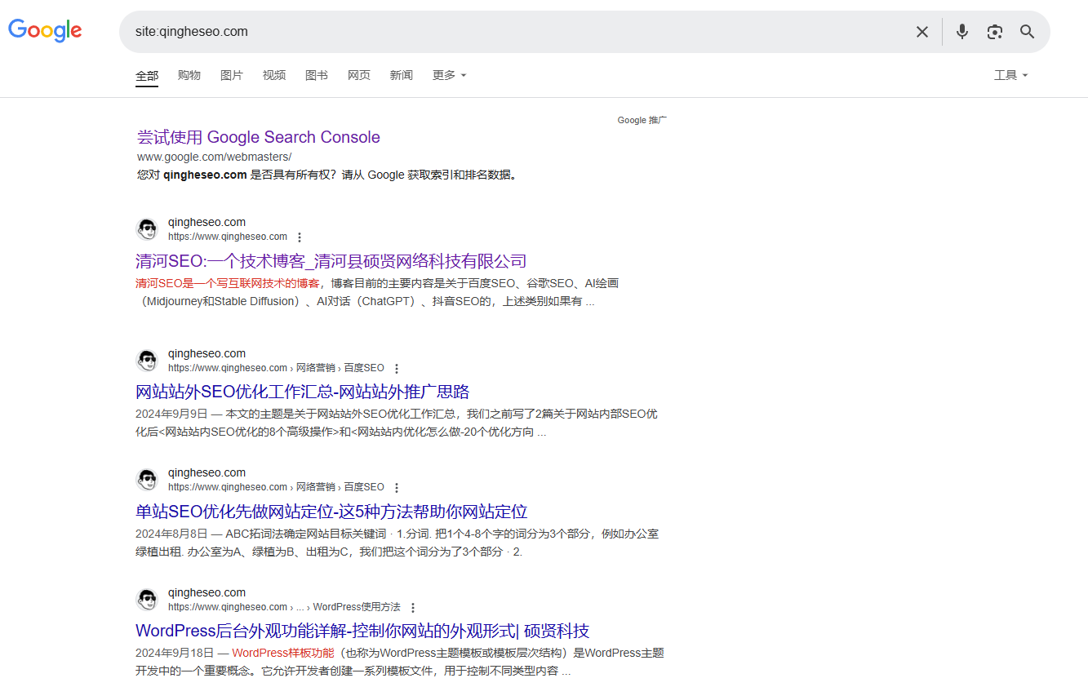Switch to the 网页 tab

click(x=359, y=75)
